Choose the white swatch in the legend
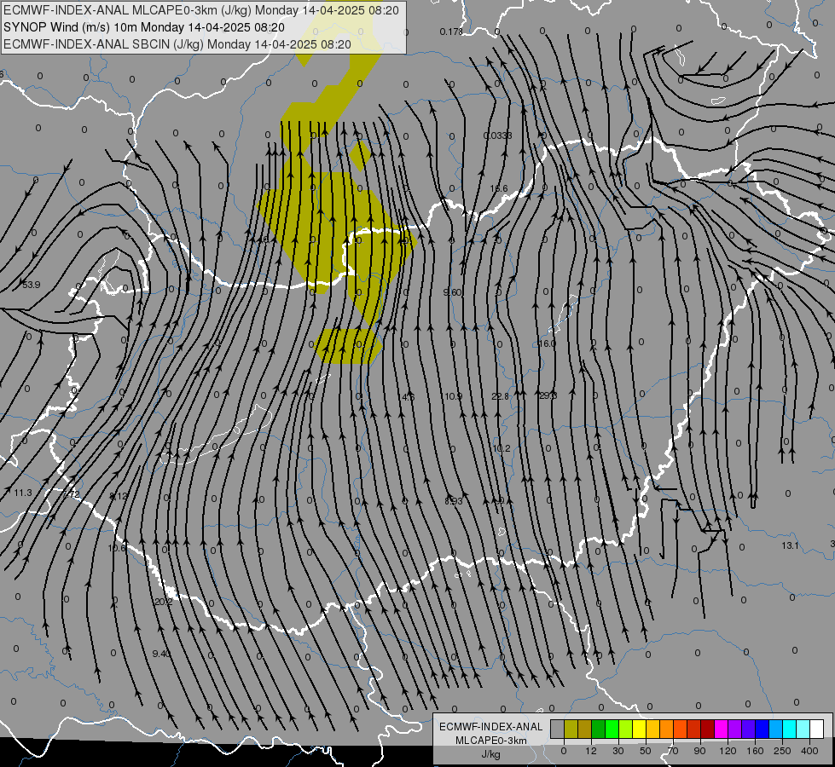This screenshot has width=835, height=767. [816, 729]
